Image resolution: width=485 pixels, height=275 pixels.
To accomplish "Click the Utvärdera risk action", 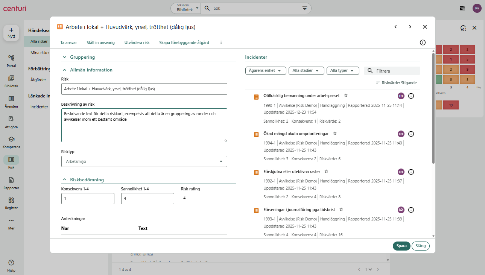I will tap(137, 43).
